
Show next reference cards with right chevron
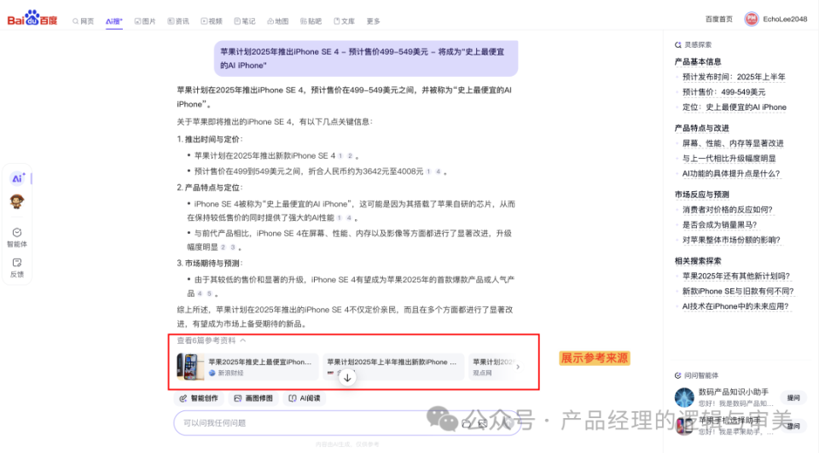tap(518, 367)
